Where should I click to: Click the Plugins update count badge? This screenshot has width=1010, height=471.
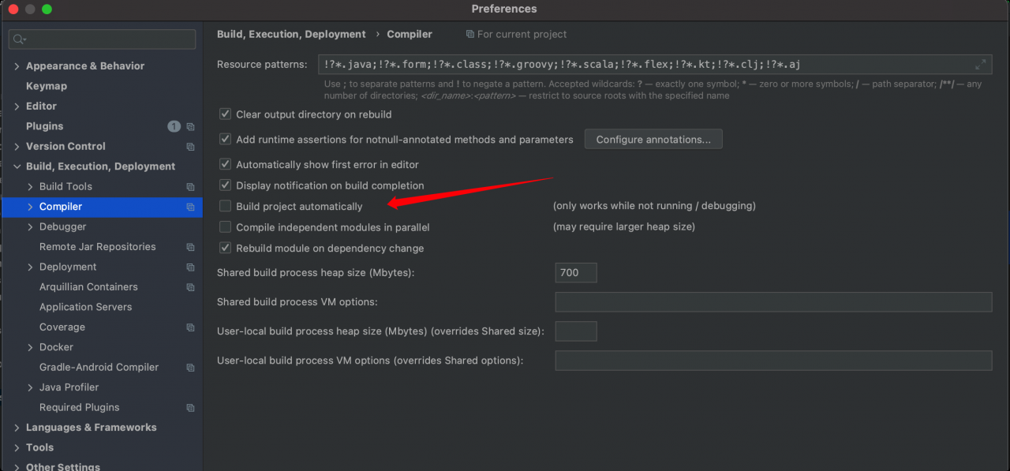(174, 126)
